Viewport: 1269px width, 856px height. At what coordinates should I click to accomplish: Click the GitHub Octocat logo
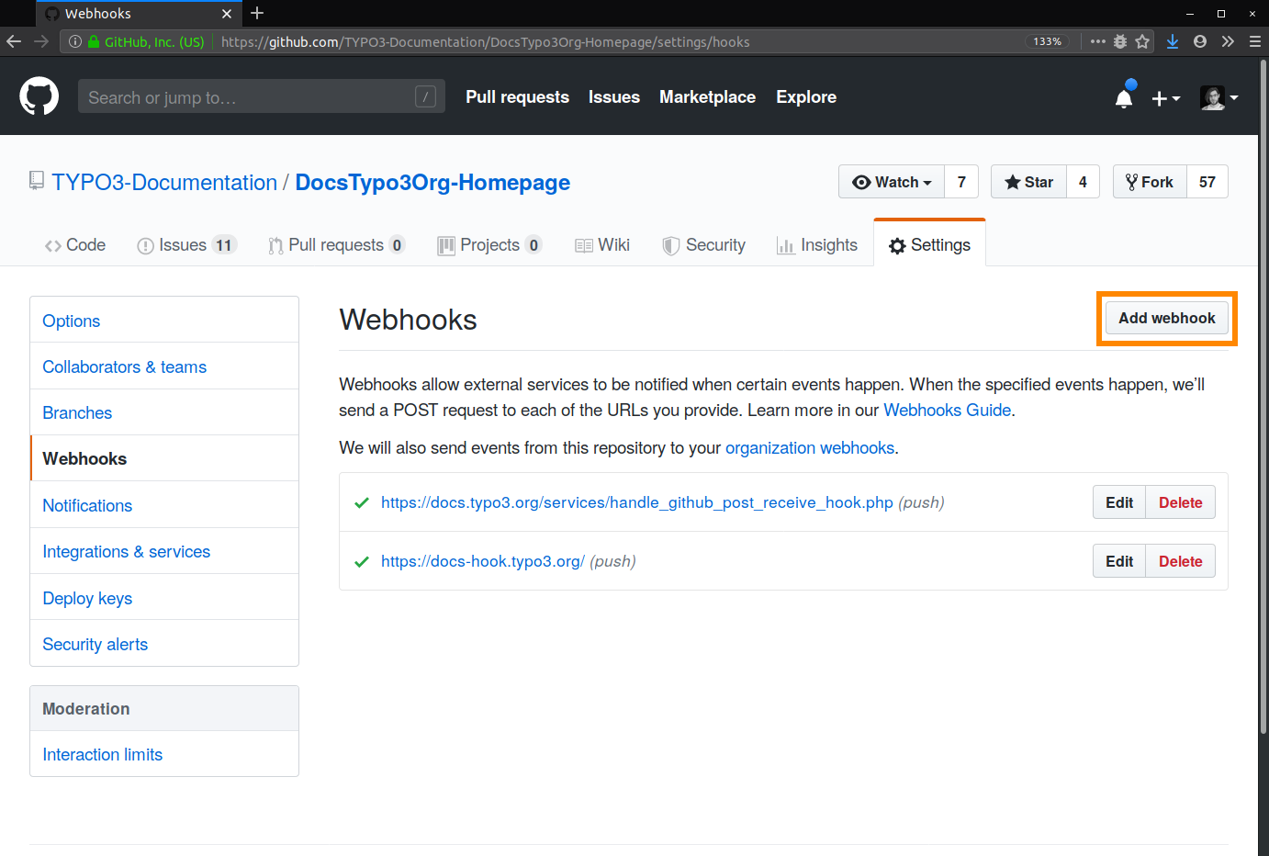pos(39,96)
